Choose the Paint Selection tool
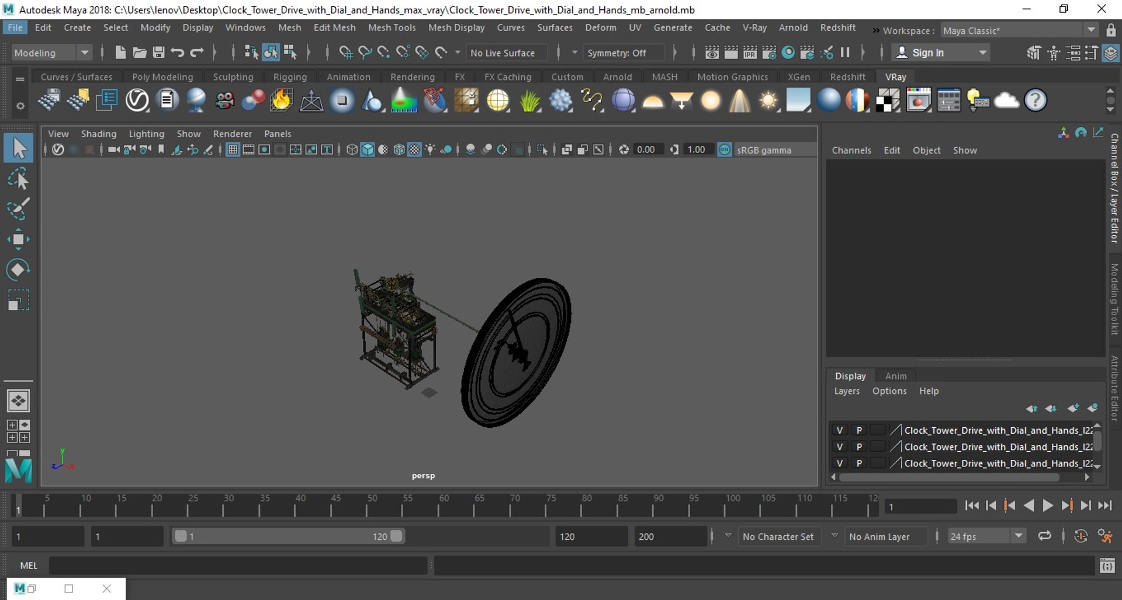 pos(19,209)
